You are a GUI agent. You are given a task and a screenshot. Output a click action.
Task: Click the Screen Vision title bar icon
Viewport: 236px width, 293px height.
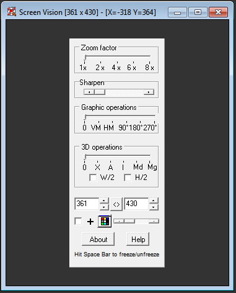pos(12,12)
